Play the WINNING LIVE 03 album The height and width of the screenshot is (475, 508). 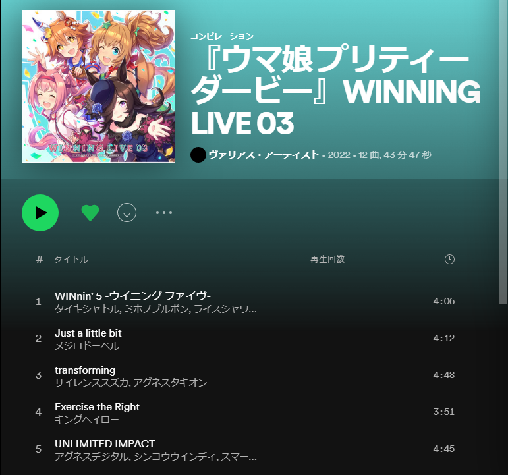[40, 213]
